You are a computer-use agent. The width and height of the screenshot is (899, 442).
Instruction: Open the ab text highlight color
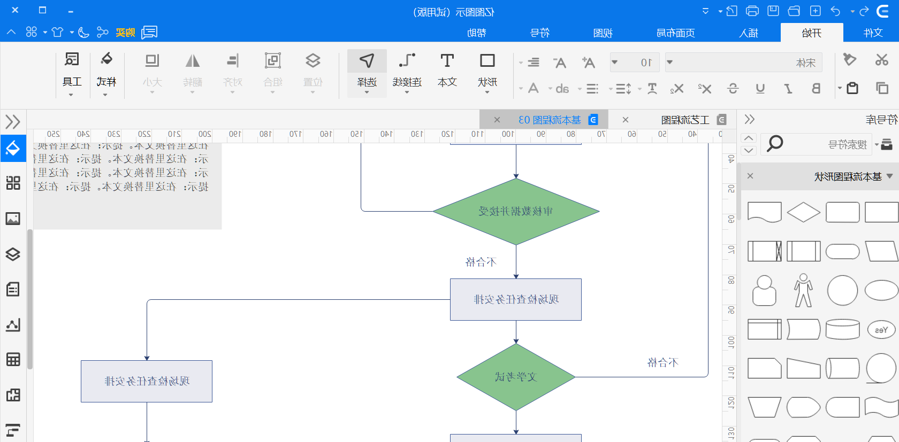562,89
